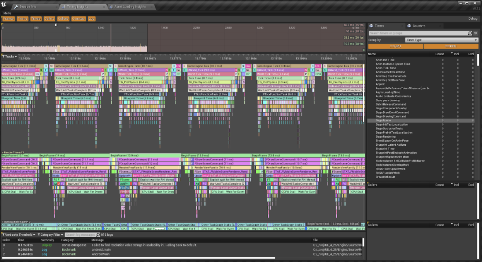482x262 pixels.
Task: Open the Verbosity Threshold filter dropdown
Action: point(18,235)
